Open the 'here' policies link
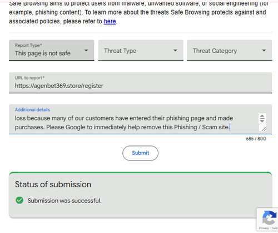The height and width of the screenshot is (233, 278). (x=110, y=21)
